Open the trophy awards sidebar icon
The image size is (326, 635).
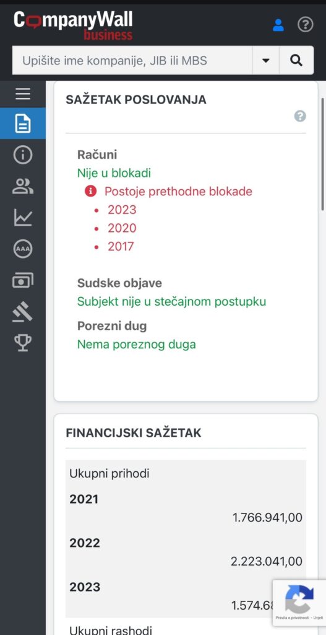[x=23, y=342]
